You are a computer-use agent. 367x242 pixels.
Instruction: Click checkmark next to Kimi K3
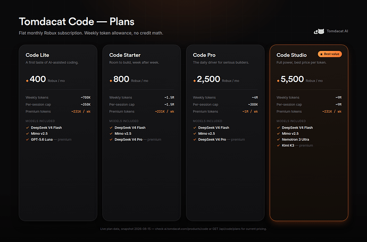coord(278,145)
